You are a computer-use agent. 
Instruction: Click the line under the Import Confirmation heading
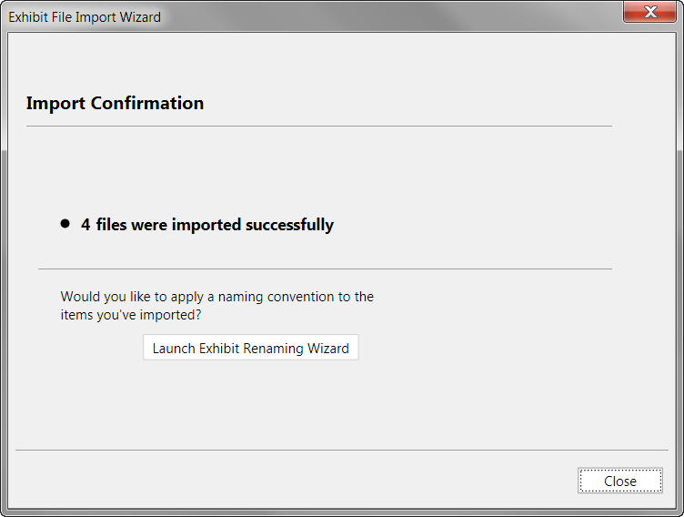click(x=319, y=127)
